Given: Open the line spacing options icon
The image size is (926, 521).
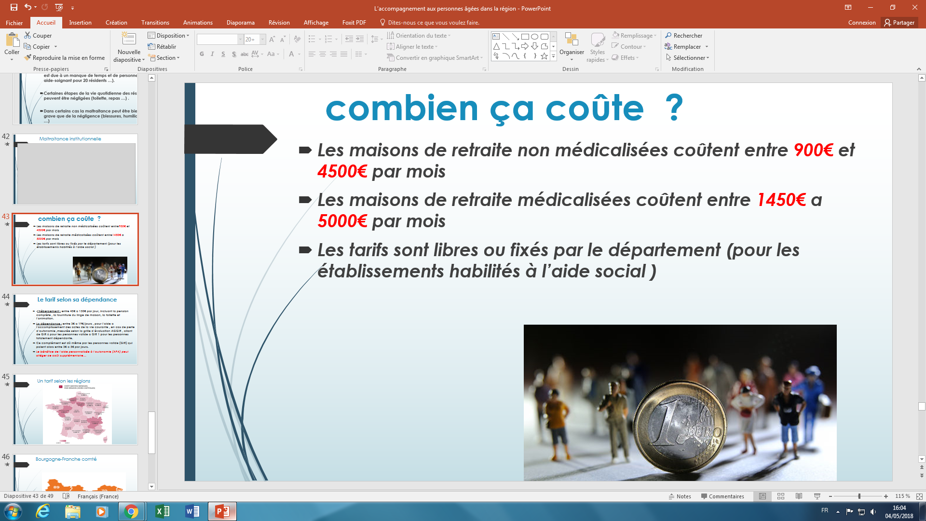Looking at the screenshot, I should pos(375,40).
